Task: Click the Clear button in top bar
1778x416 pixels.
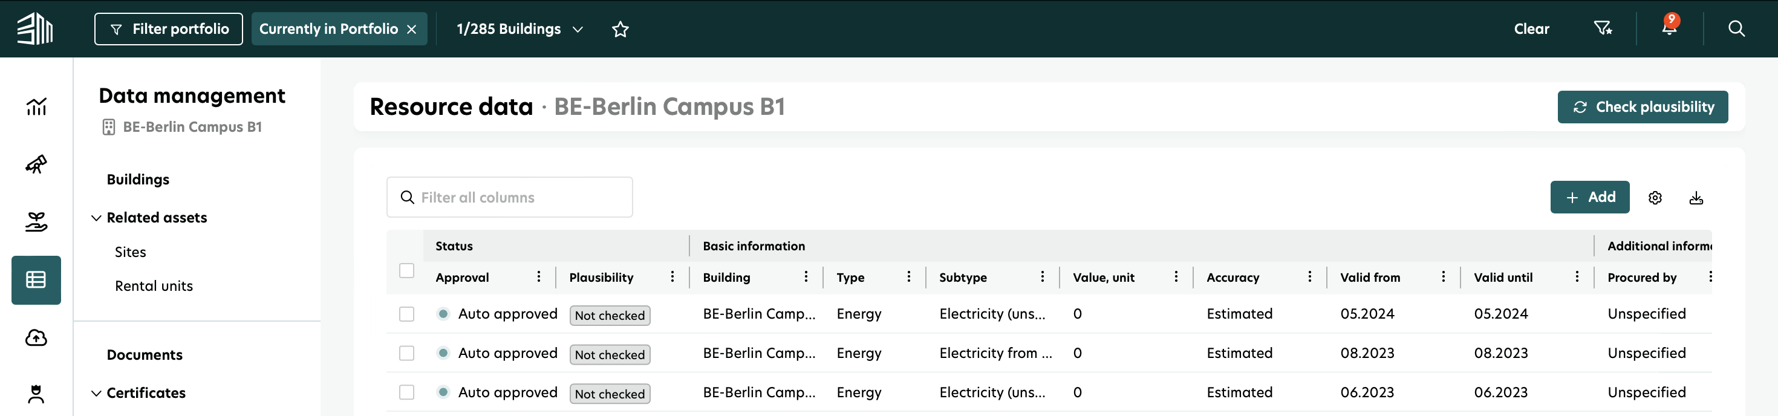Action: pos(1532,29)
